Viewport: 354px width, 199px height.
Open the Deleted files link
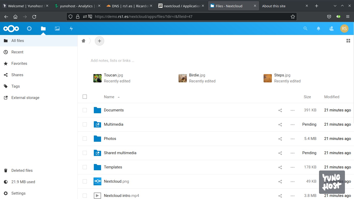tap(22, 170)
